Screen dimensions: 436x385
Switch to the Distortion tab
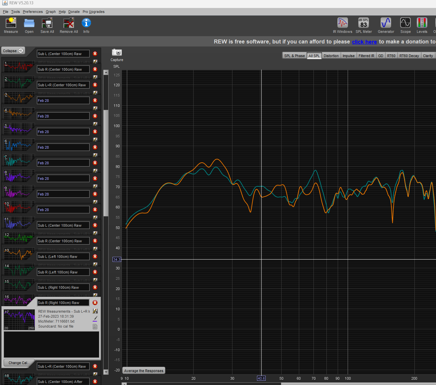(331, 56)
